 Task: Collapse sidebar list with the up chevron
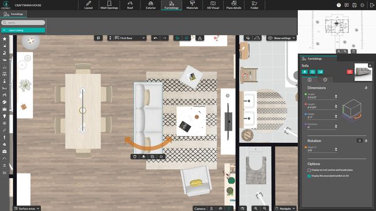pyautogui.click(x=5, y=158)
